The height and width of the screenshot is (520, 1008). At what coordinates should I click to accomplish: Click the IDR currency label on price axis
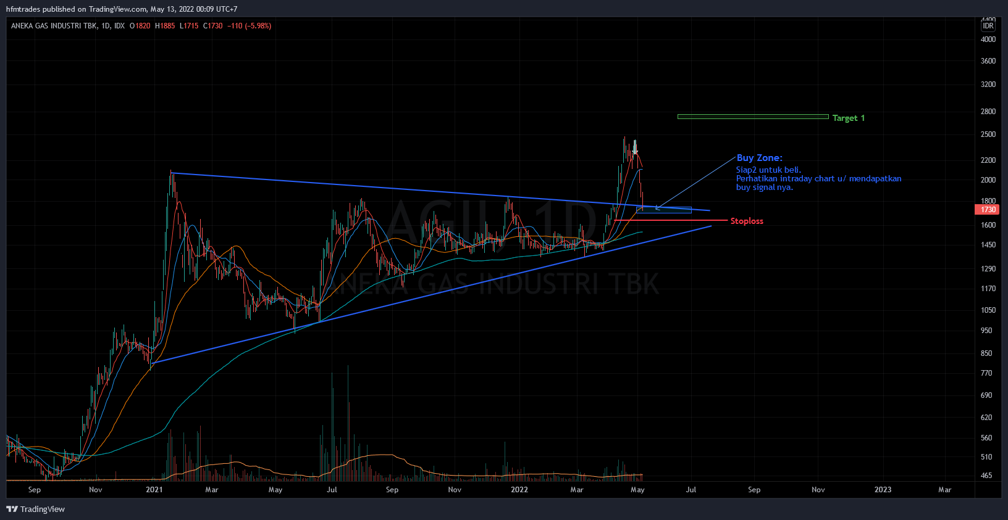point(988,26)
